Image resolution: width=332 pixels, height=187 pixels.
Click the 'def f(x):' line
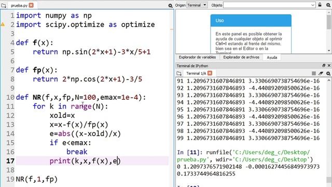point(35,43)
